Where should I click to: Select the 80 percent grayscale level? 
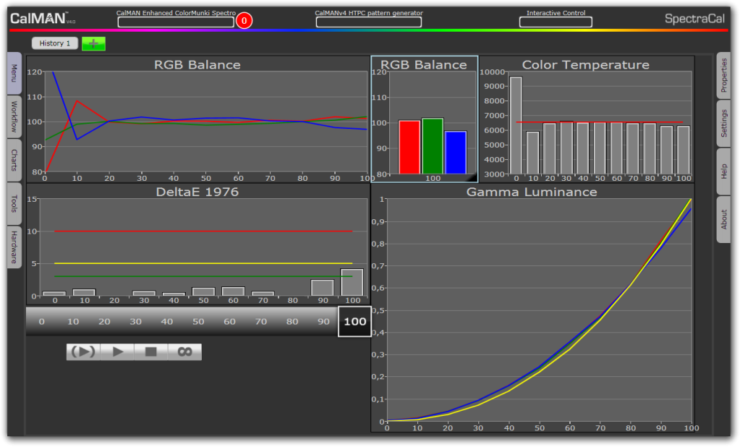point(292,321)
